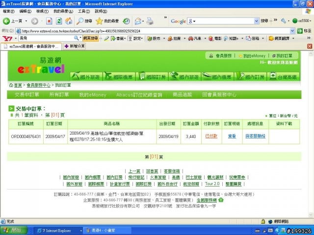This screenshot has height=235, width=314.
Task: Open the 檢視 View menu
Action: click(x=42, y=11)
